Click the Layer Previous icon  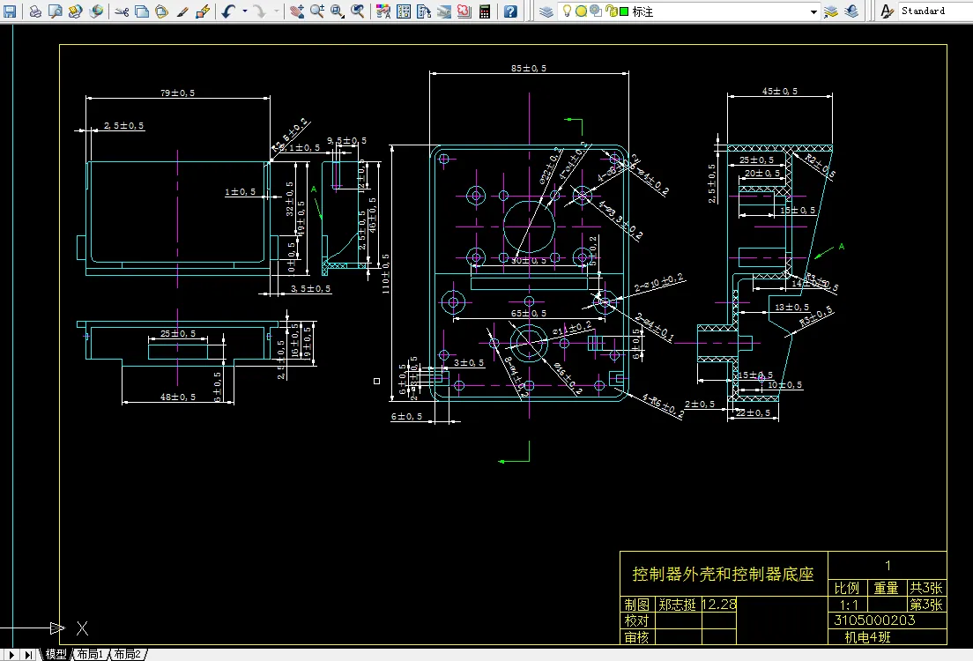(851, 11)
